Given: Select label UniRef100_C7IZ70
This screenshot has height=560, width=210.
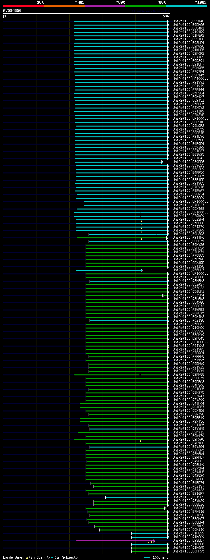Looking at the screenshot, I should pyautogui.click(x=188, y=227).
